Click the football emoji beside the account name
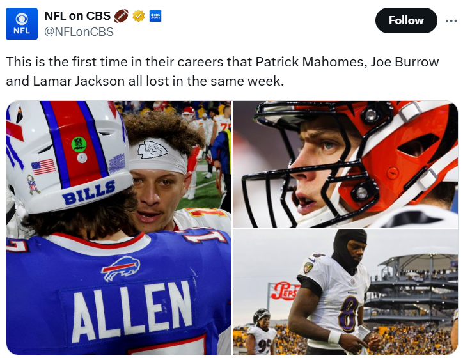 [x=122, y=15]
